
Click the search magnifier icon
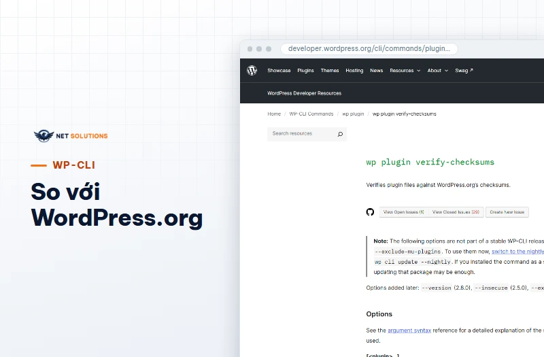click(340, 134)
